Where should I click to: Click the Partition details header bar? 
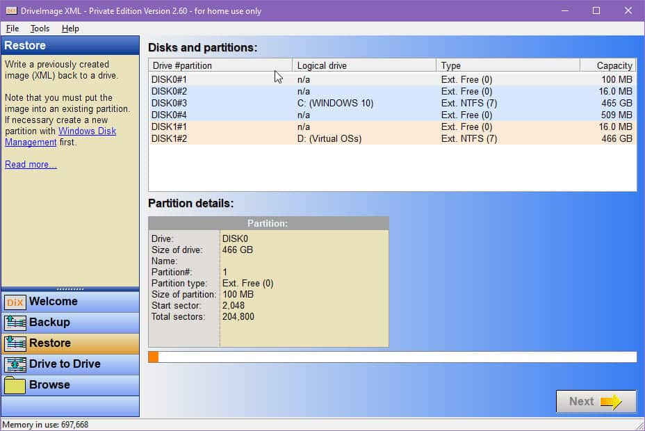pos(268,223)
